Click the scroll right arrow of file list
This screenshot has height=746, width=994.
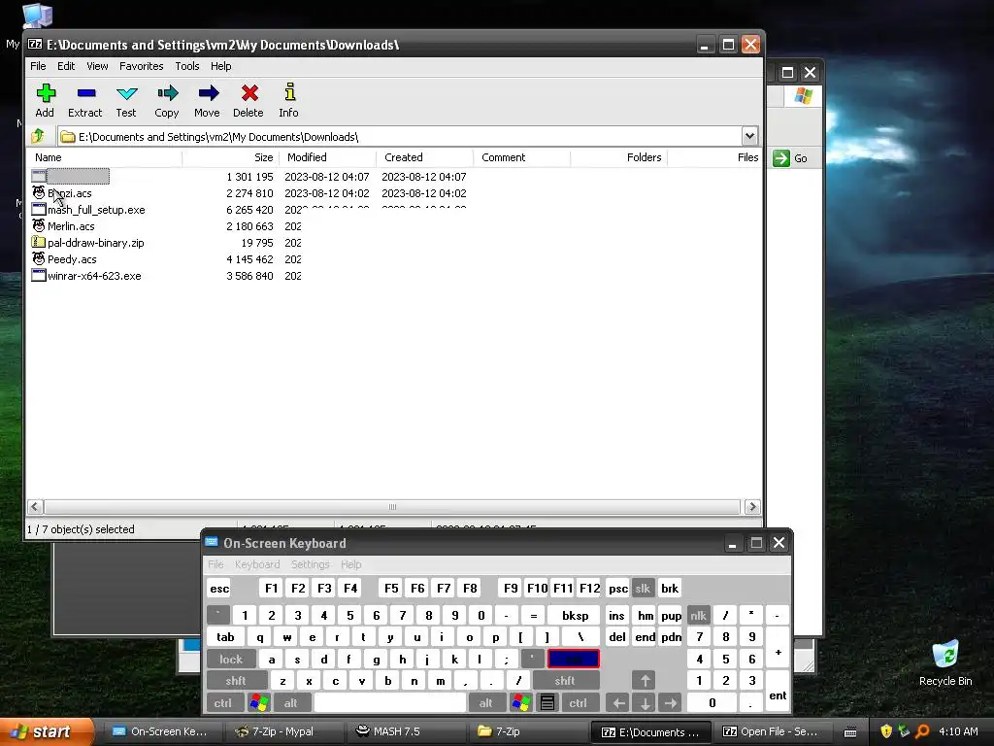pyautogui.click(x=752, y=507)
